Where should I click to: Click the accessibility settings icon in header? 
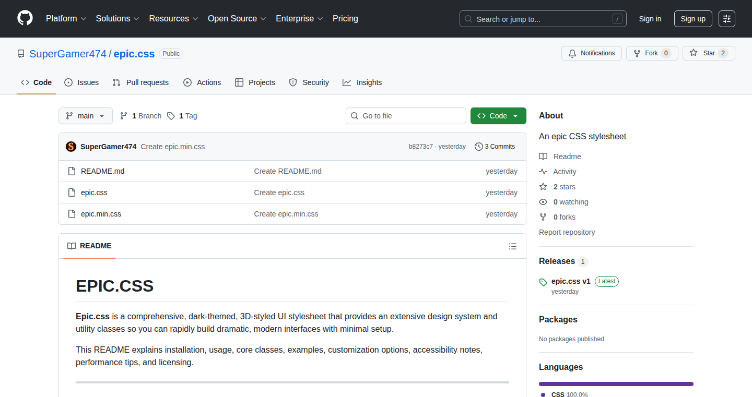tap(726, 19)
